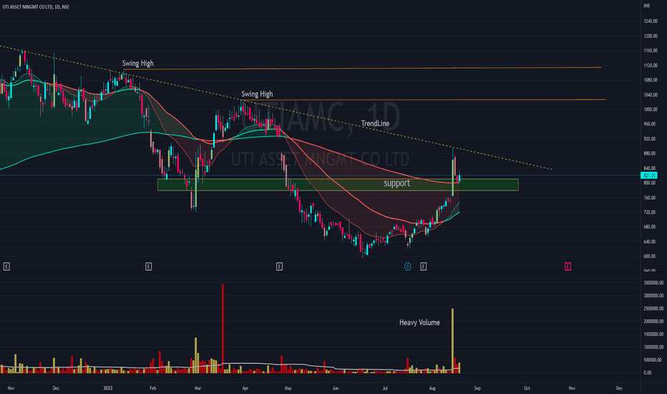Click the 2500000.00 volume axis label
This screenshot has width=667, height=394.
click(x=653, y=308)
